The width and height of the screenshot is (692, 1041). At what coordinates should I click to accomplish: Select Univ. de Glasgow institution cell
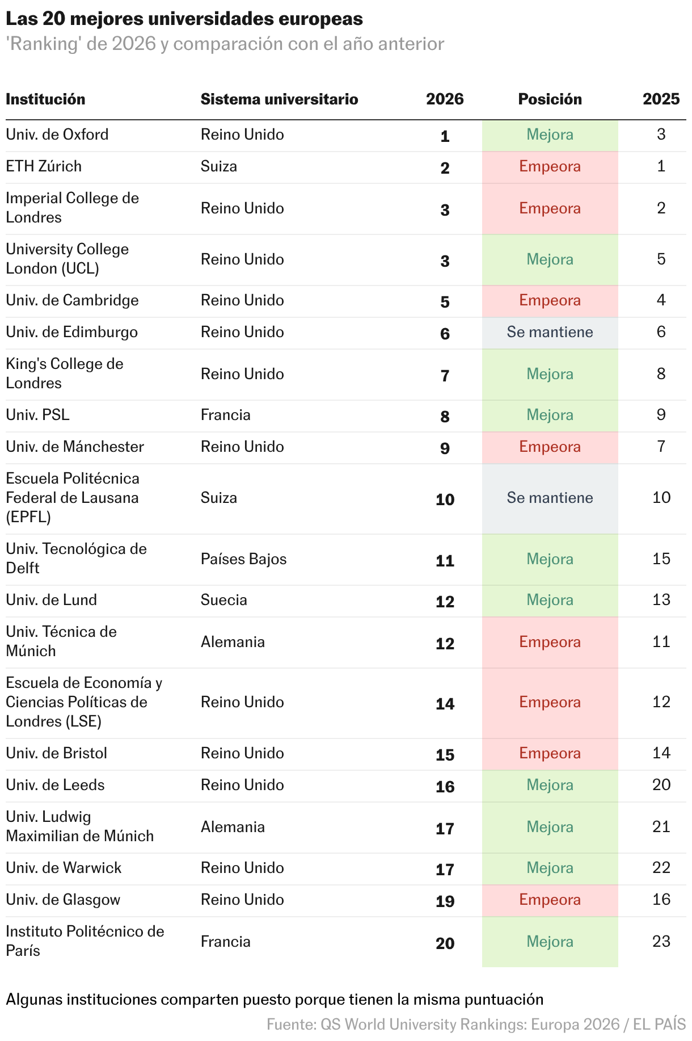tap(63, 900)
